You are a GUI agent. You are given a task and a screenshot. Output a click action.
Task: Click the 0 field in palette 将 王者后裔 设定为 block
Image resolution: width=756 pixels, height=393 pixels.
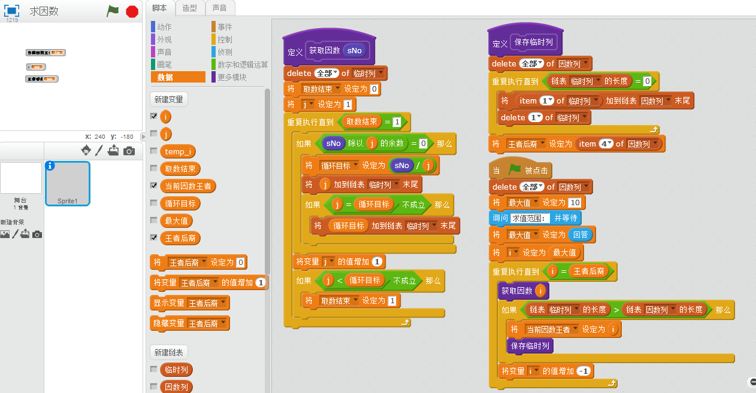coord(240,263)
